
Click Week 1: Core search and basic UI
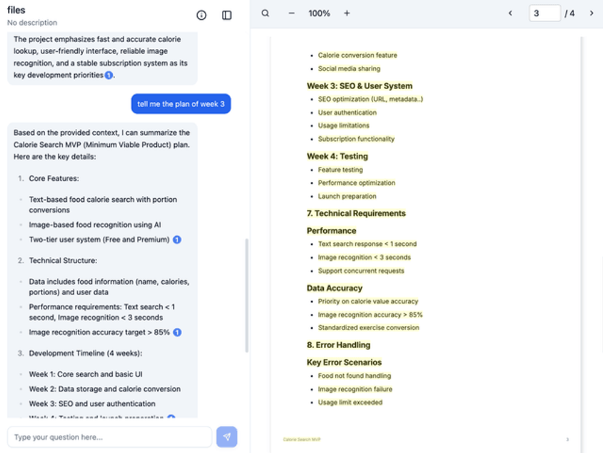point(86,374)
